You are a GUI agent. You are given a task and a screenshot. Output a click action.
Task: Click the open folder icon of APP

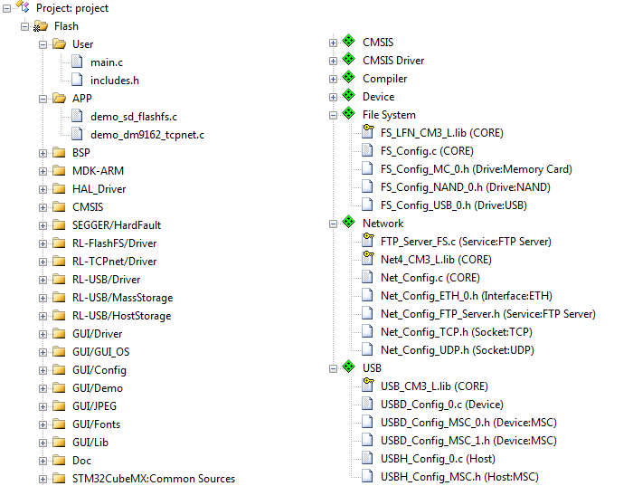[60, 98]
